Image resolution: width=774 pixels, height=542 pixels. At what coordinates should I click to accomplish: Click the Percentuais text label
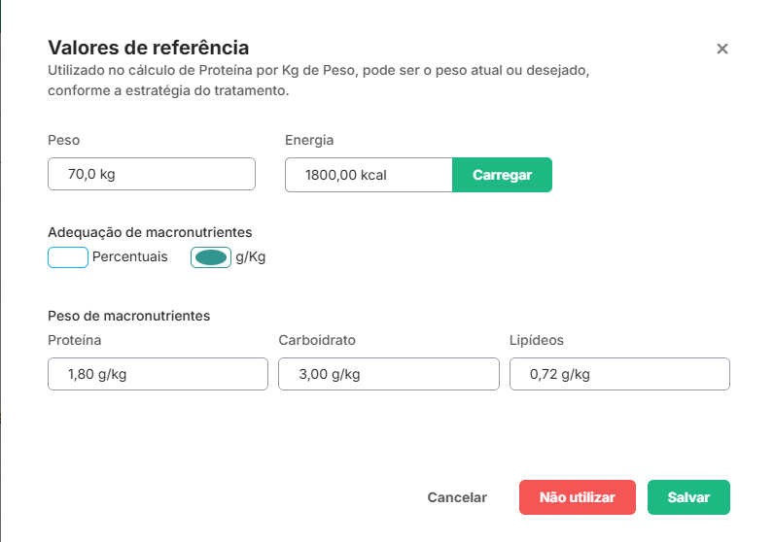click(130, 257)
